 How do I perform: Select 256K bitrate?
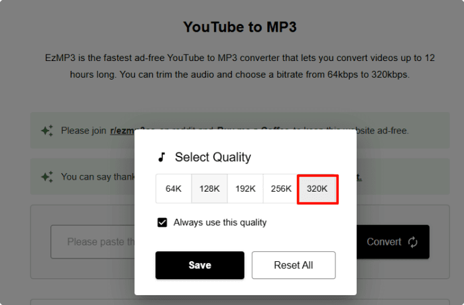click(x=281, y=189)
